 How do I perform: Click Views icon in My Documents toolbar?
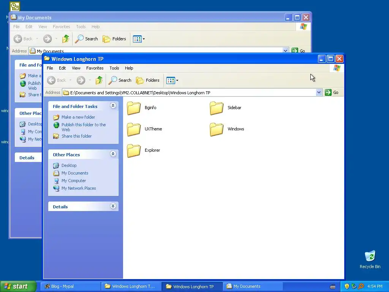click(137, 39)
